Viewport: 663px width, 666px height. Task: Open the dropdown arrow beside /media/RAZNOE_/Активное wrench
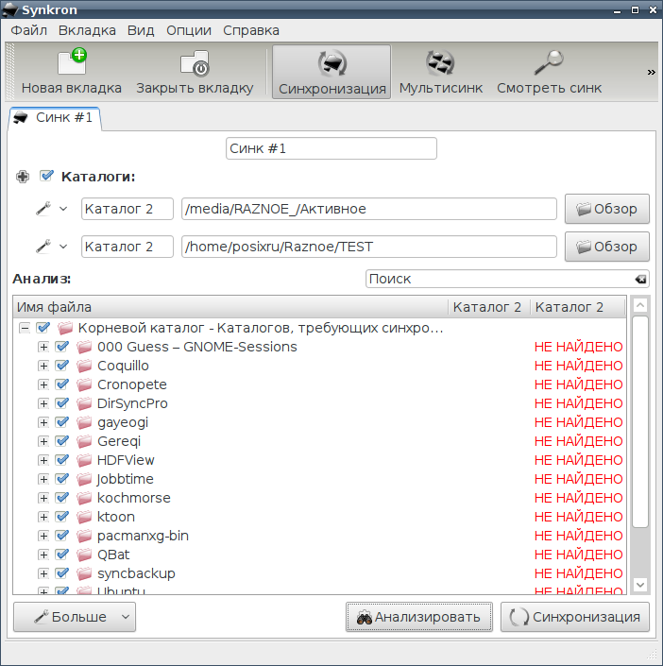click(63, 209)
